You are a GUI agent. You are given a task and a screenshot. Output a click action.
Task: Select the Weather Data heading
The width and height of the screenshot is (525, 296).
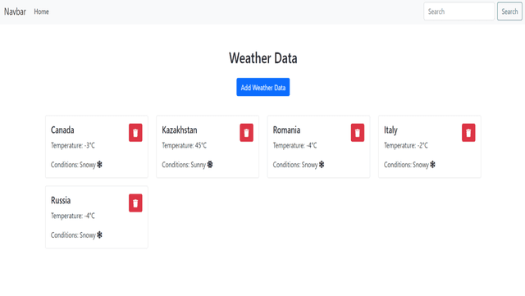pyautogui.click(x=262, y=58)
